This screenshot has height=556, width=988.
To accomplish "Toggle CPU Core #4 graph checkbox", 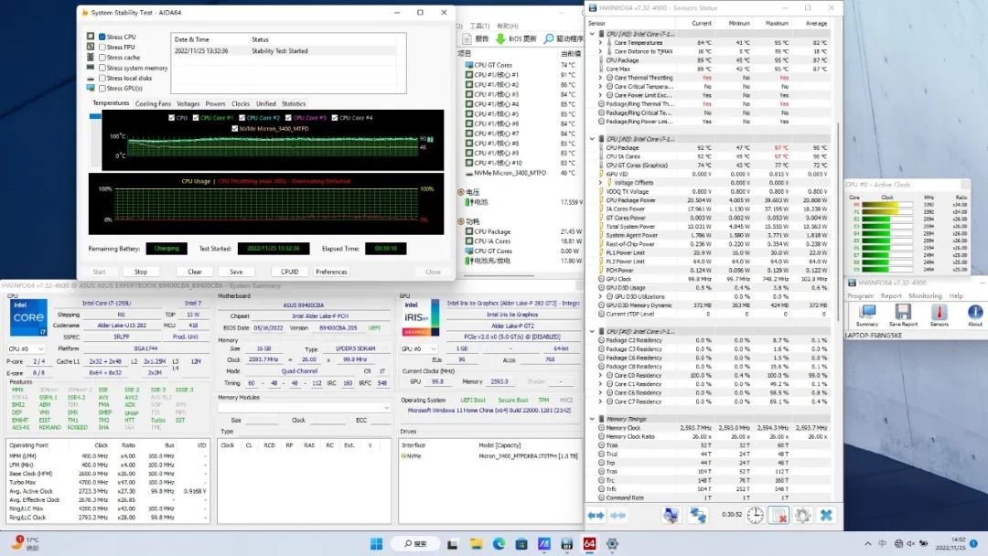I will point(335,118).
